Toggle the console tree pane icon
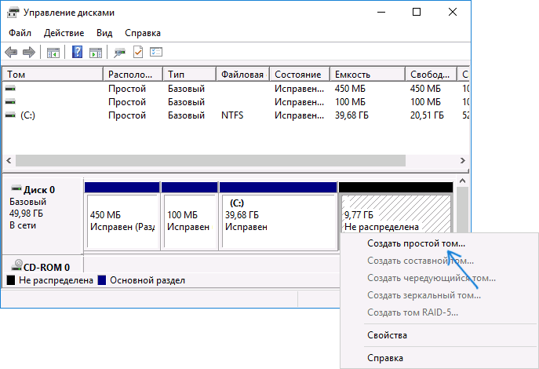 pyautogui.click(x=53, y=53)
